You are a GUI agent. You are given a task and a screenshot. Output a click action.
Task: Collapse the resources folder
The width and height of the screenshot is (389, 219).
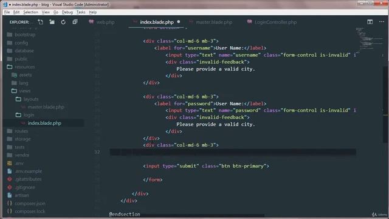24,67
